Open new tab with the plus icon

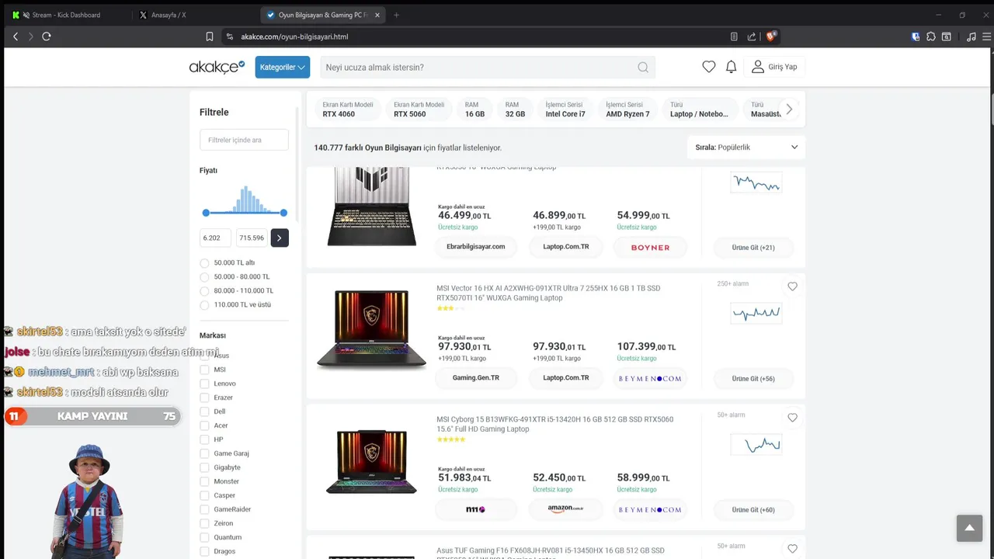point(396,15)
